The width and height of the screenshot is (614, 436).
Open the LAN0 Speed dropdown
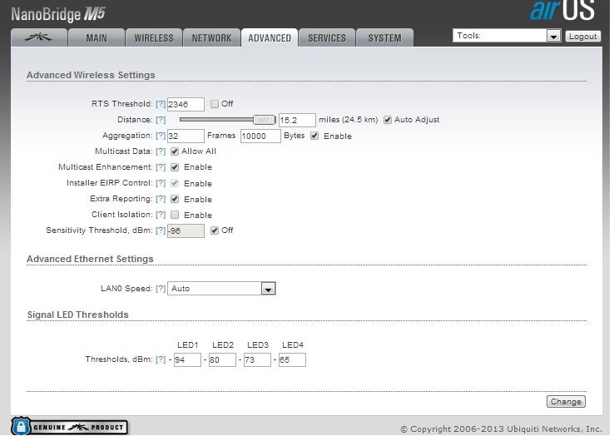[221, 289]
